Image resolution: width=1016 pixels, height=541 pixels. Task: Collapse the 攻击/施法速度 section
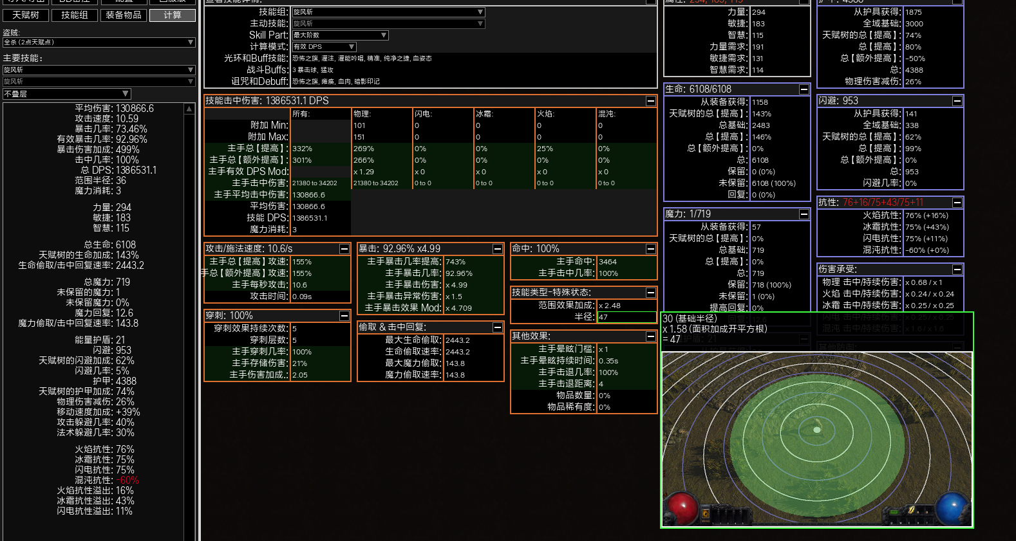tap(344, 249)
